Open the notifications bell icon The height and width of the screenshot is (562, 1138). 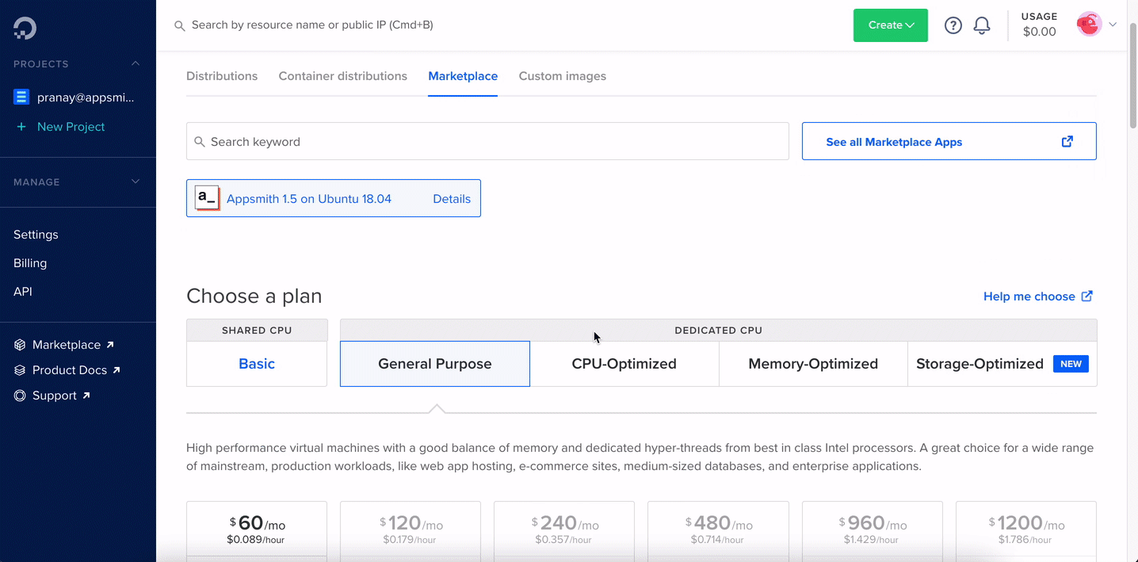[982, 25]
